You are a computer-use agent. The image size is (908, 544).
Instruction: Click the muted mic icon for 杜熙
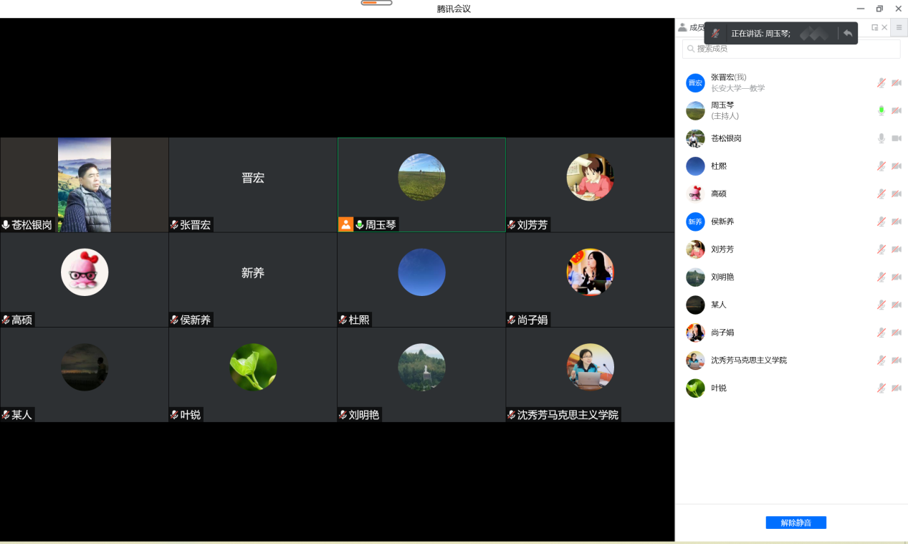tap(881, 166)
